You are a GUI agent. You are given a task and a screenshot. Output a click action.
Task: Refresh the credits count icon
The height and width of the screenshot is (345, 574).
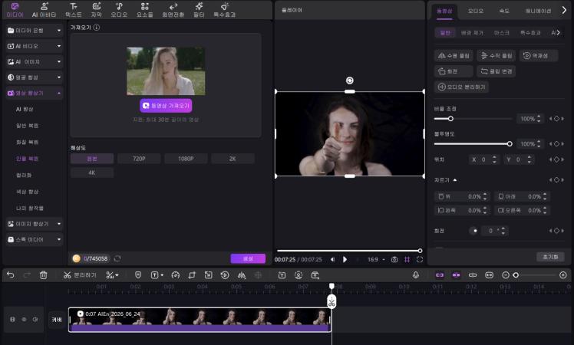[117, 258]
